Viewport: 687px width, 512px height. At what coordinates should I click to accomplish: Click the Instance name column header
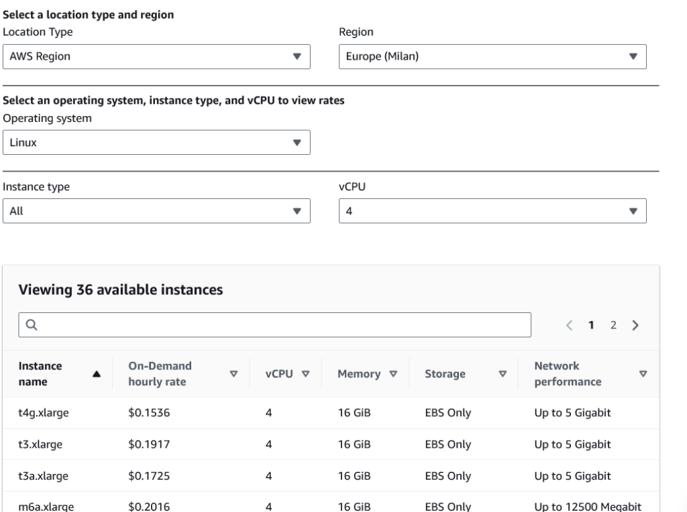40,374
